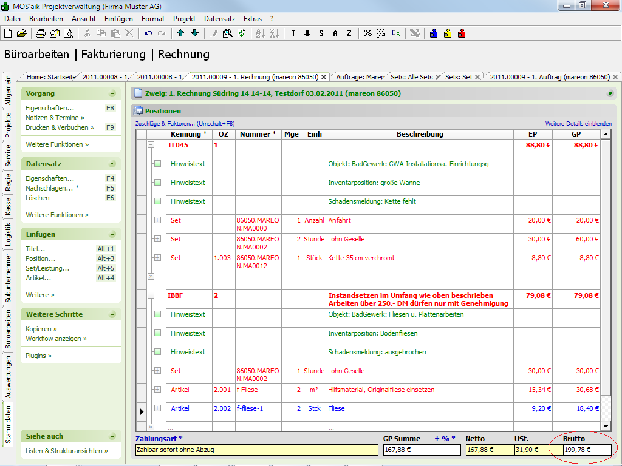Click the green move-up arrow icon

(x=181, y=33)
